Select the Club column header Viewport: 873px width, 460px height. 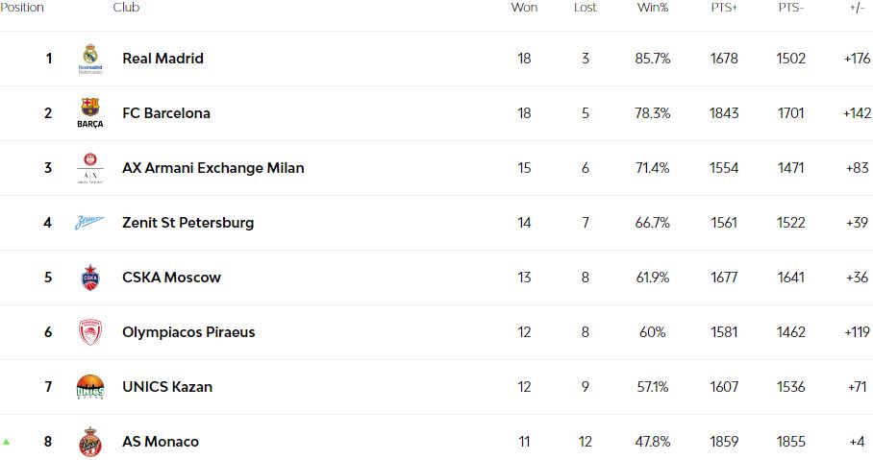[x=126, y=8]
